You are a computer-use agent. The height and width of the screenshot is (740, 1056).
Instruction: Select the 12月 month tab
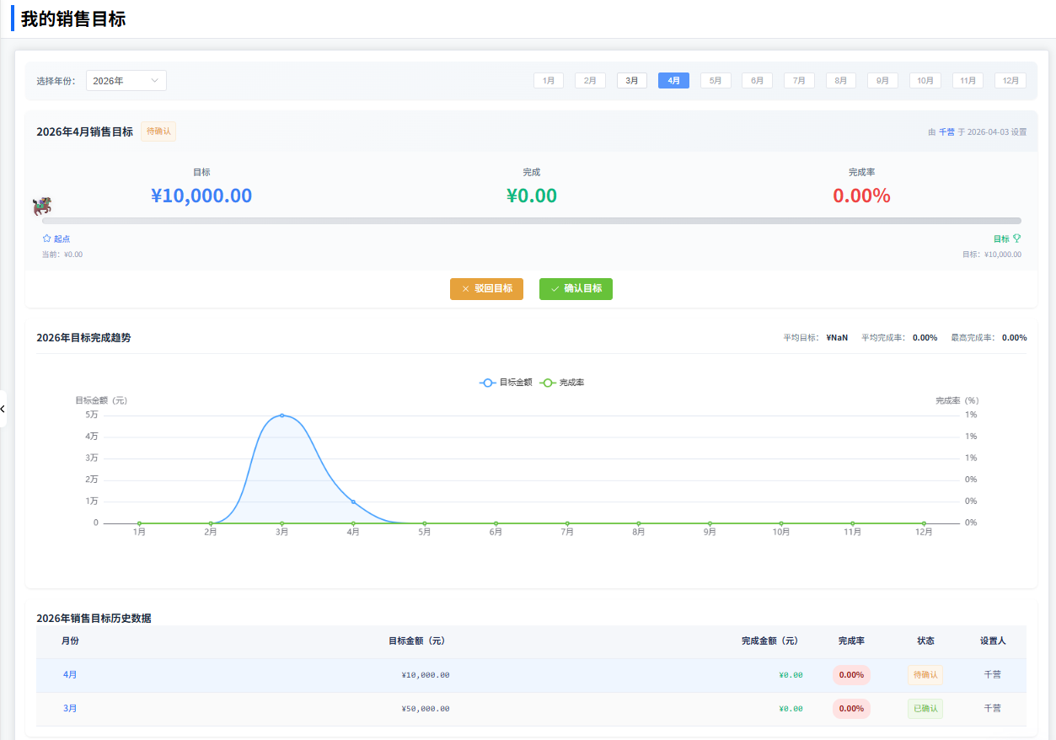coord(1010,81)
